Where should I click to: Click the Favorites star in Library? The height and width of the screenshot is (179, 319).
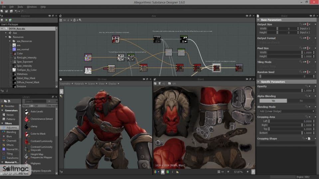coord(2,106)
